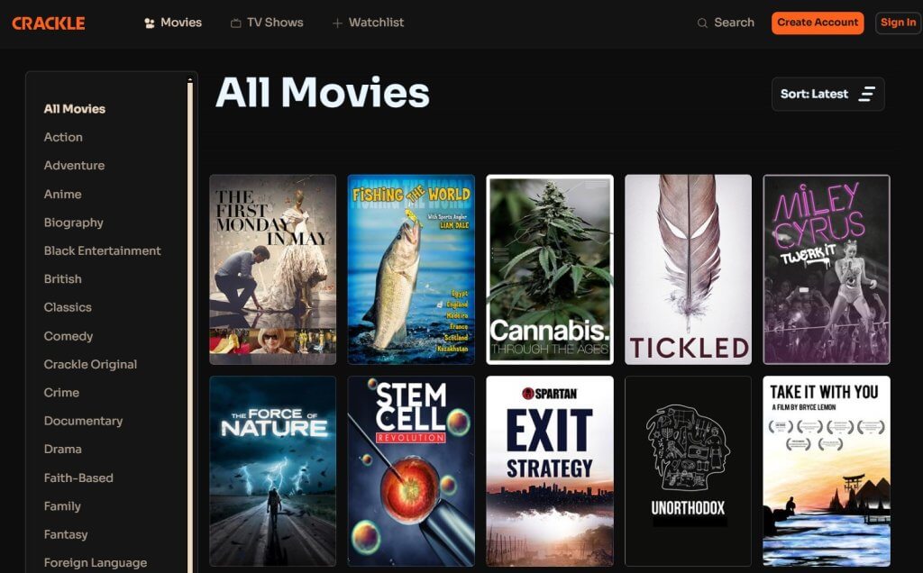Filter by the Black Entertainment genre

tap(102, 250)
